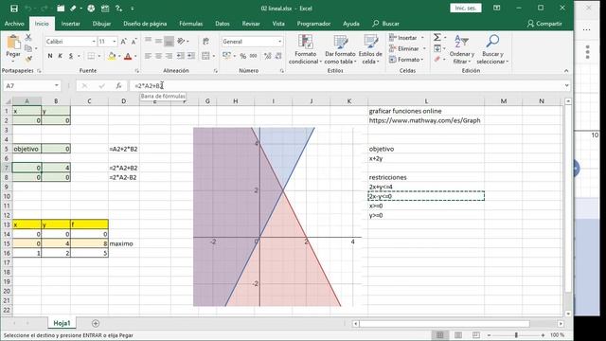Screen dimensions: 606x341
Task: Click the AutoSum sigma icon
Action: pyautogui.click(x=437, y=37)
